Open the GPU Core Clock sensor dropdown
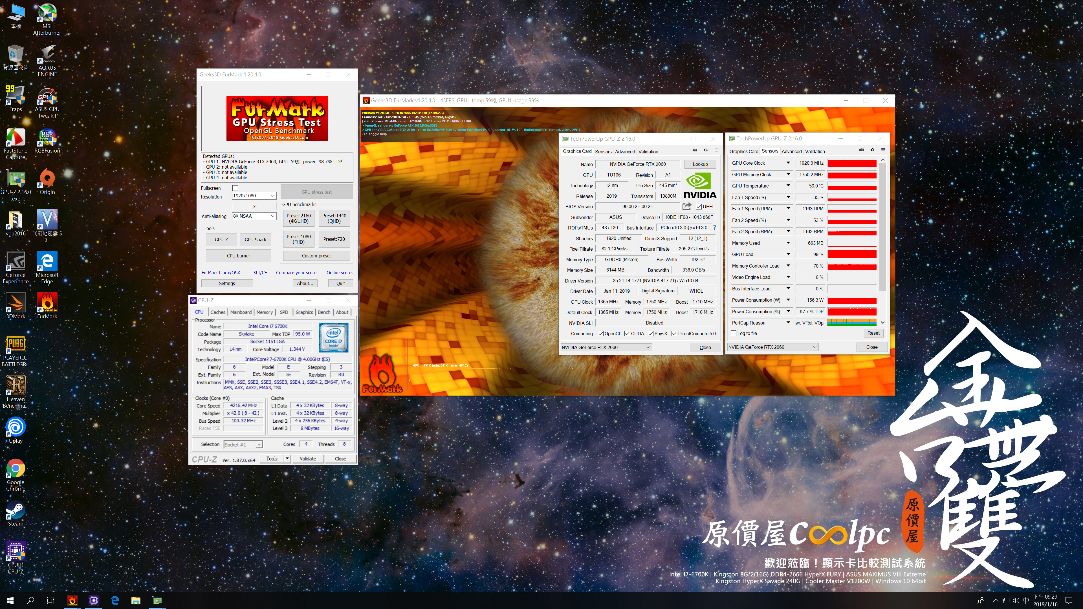Screen dimensions: 1083x609 (x=788, y=163)
